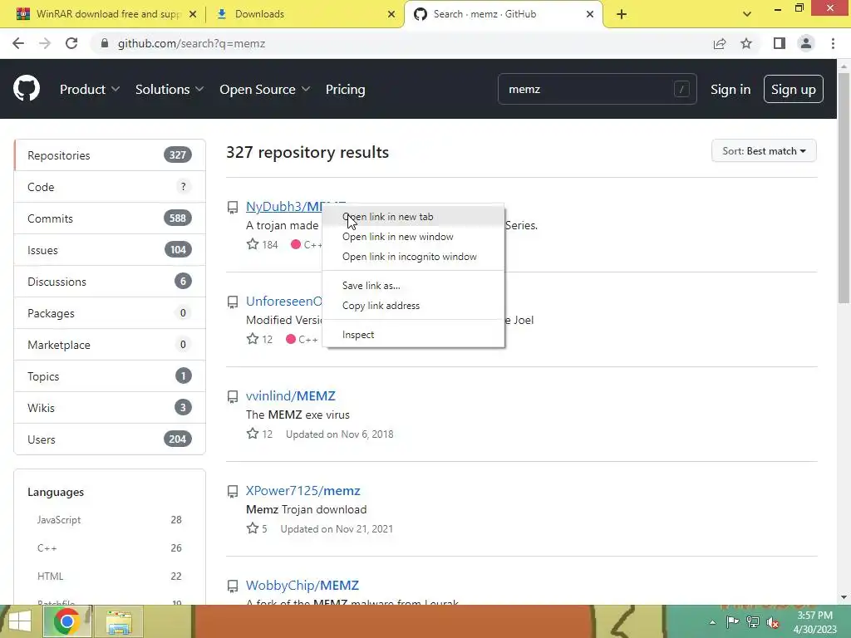Open vvinlind/MEMZ repository link

tap(290, 396)
